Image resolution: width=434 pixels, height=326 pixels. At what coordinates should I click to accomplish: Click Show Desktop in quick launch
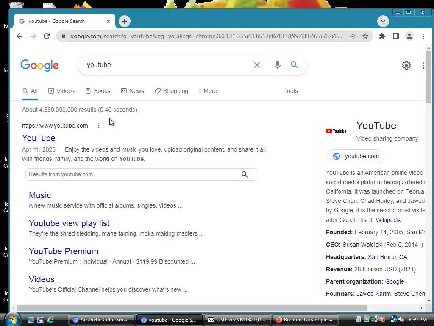tap(31, 320)
